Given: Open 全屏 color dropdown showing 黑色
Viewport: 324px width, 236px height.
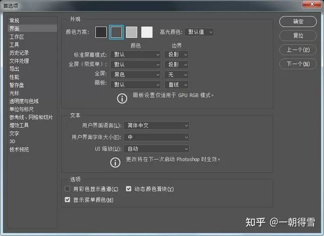Looking at the screenshot, I should pyautogui.click(x=135, y=75).
